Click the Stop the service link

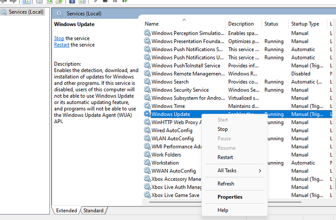(59, 38)
